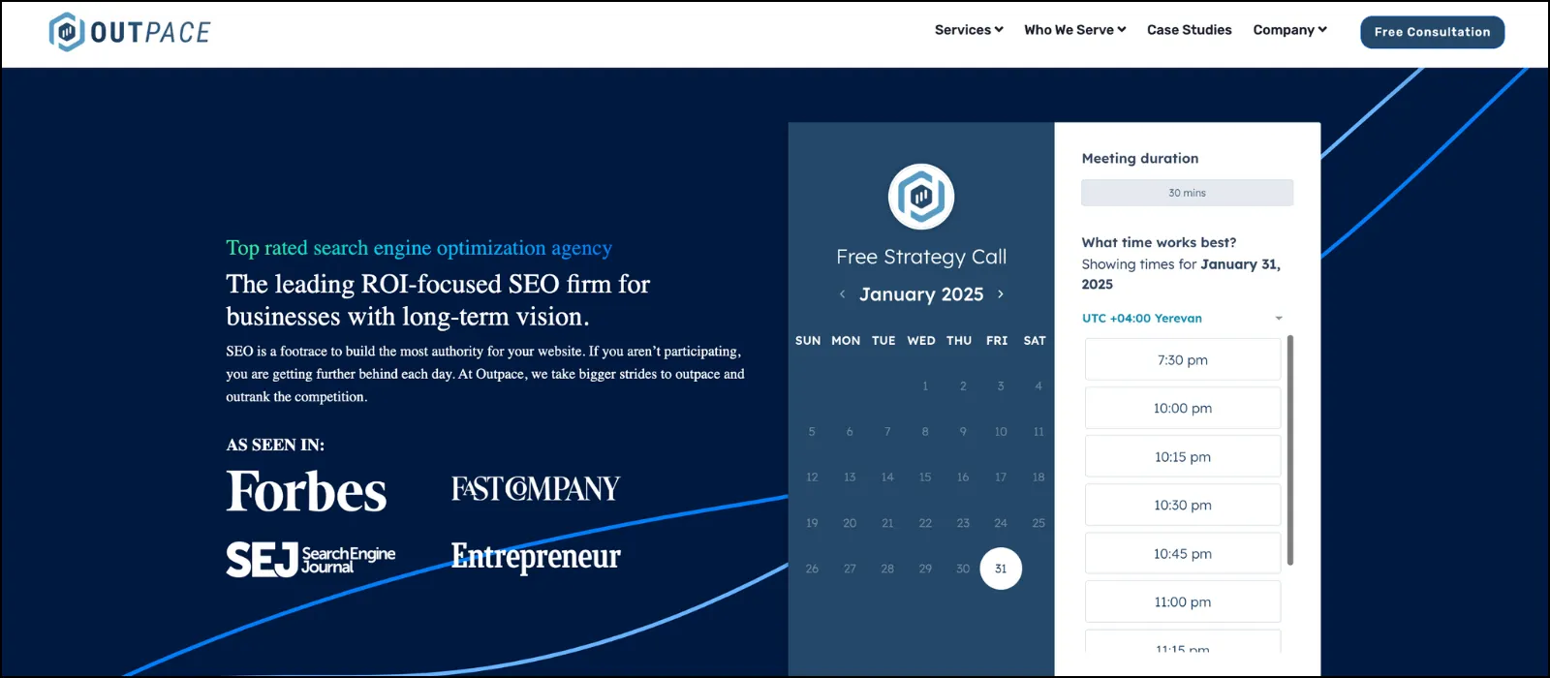Select January 31 on the calendar
Viewport: 1550px width, 678px height.
(1001, 569)
